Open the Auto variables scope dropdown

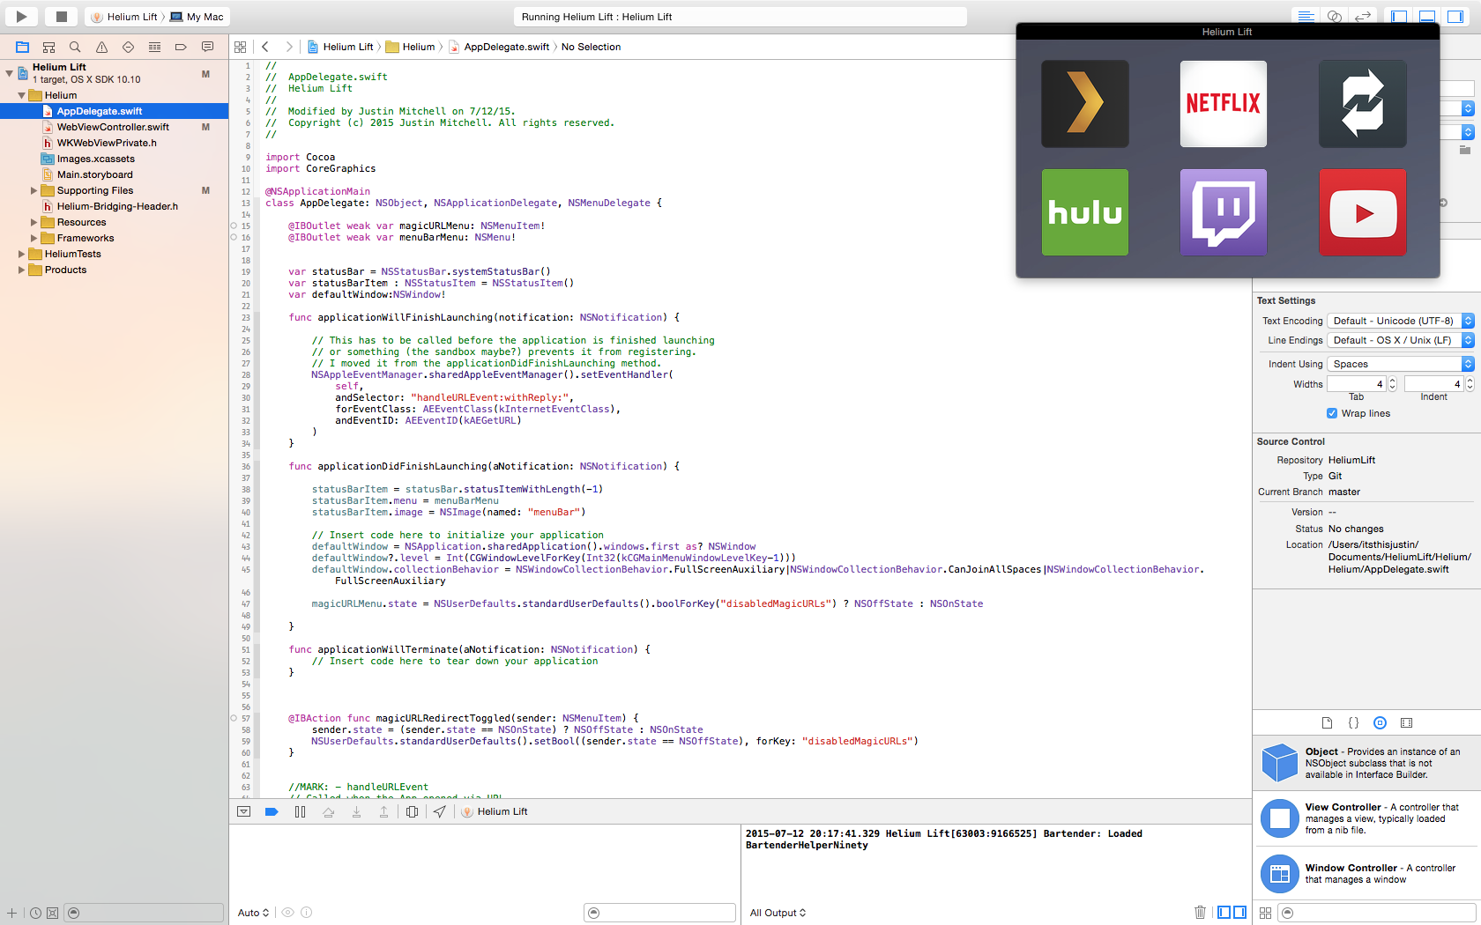pyautogui.click(x=253, y=913)
